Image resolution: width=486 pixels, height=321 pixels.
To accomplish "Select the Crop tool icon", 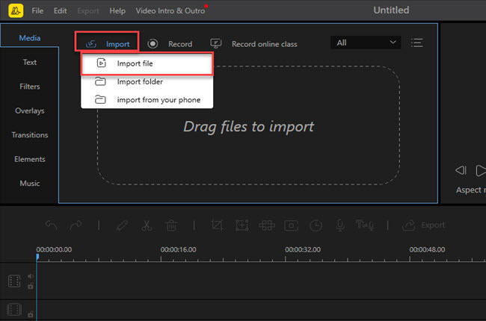I will coord(218,225).
